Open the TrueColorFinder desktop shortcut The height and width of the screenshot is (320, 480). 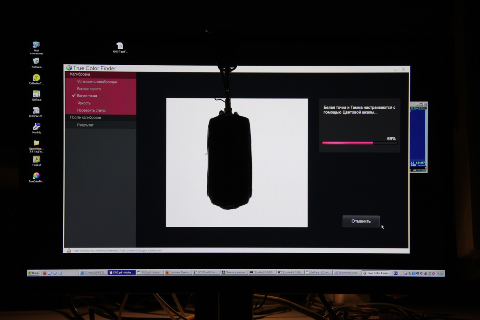[x=36, y=176]
